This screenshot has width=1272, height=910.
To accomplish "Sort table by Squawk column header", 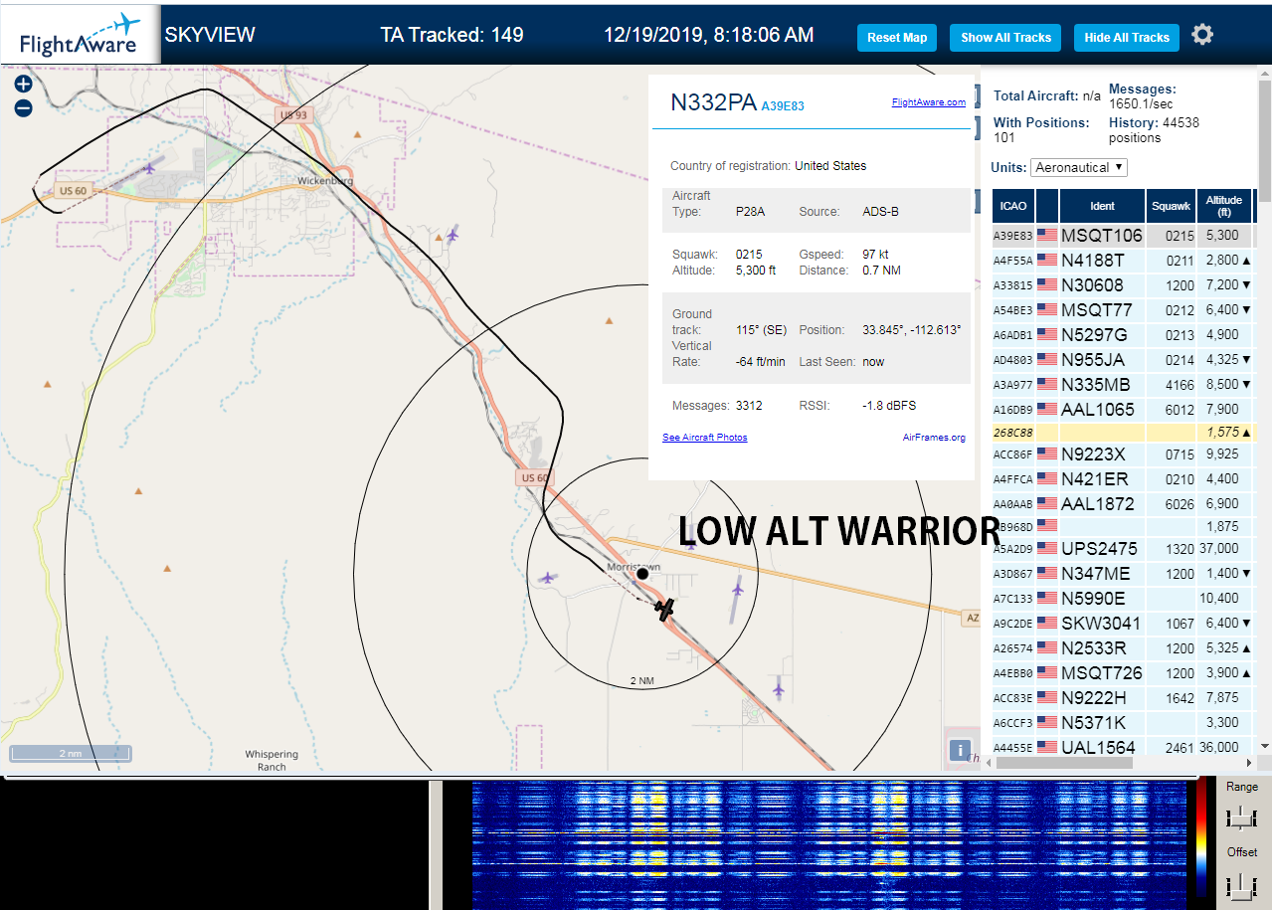I will point(1171,206).
